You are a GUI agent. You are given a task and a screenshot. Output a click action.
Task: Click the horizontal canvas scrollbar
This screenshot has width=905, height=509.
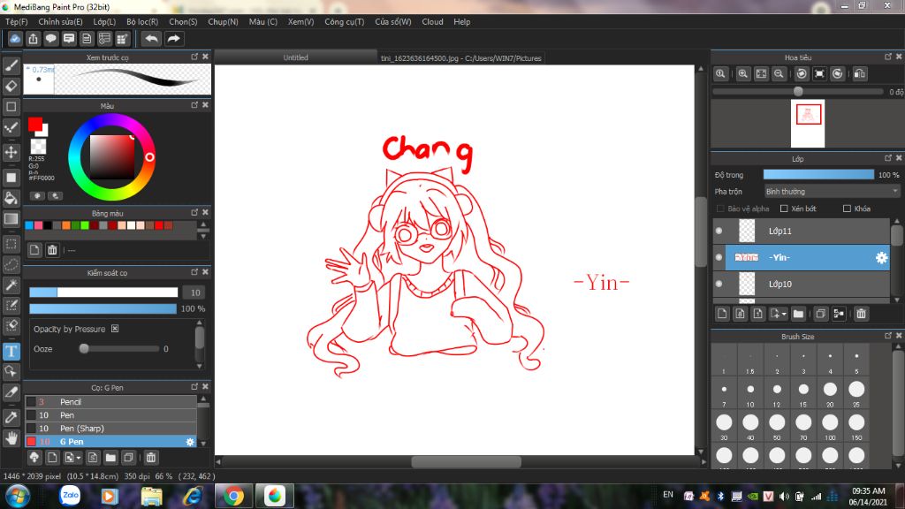(467, 461)
